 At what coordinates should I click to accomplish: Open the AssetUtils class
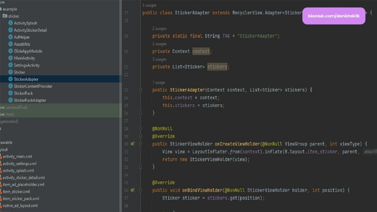pos(22,44)
